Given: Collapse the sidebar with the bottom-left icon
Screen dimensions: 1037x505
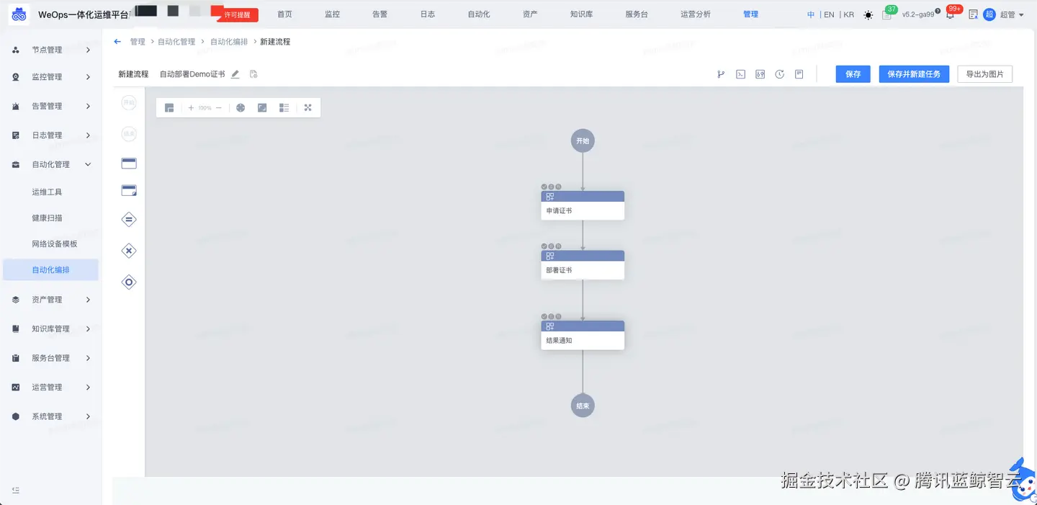Looking at the screenshot, I should point(15,491).
